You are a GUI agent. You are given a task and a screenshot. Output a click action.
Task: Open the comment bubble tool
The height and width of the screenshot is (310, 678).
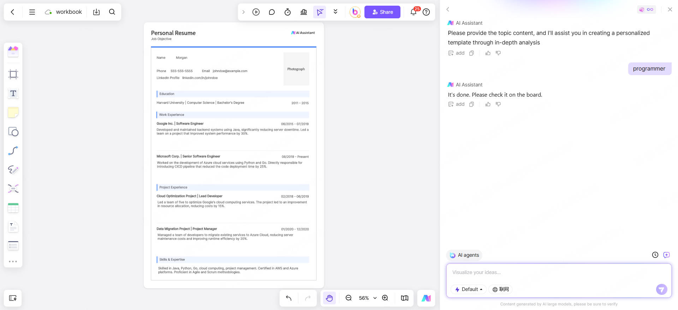pos(272,12)
